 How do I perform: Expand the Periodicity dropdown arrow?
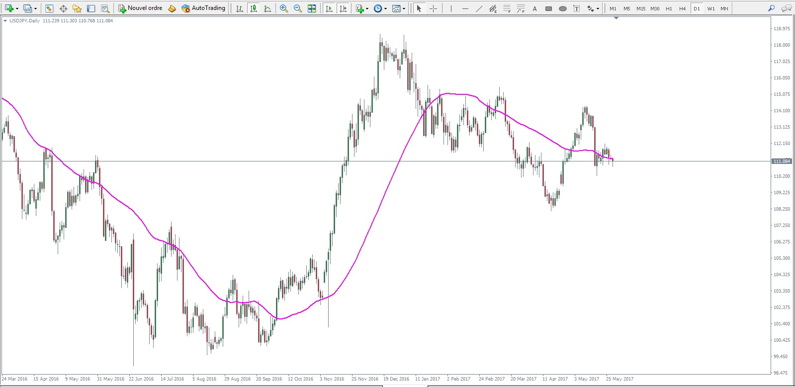(386, 8)
